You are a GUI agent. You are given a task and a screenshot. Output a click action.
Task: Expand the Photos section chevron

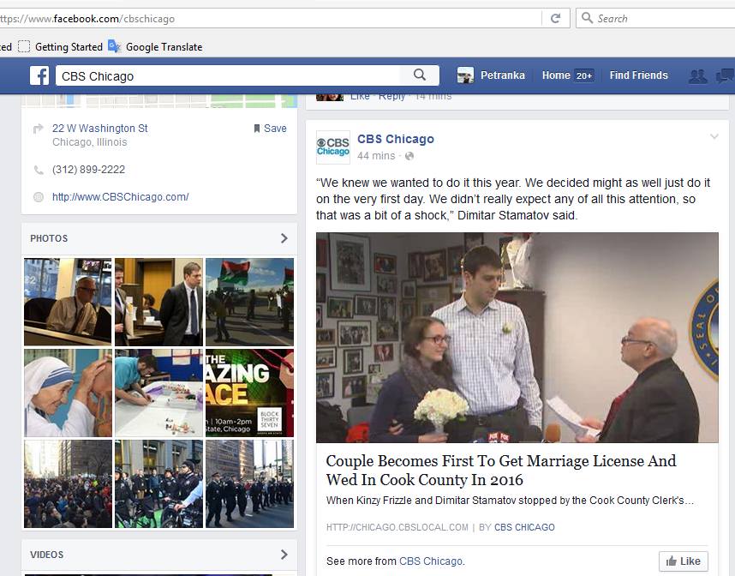click(x=284, y=238)
